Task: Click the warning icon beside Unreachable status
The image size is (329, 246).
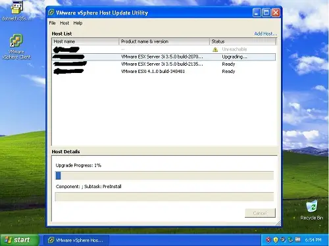Action: (x=215, y=49)
